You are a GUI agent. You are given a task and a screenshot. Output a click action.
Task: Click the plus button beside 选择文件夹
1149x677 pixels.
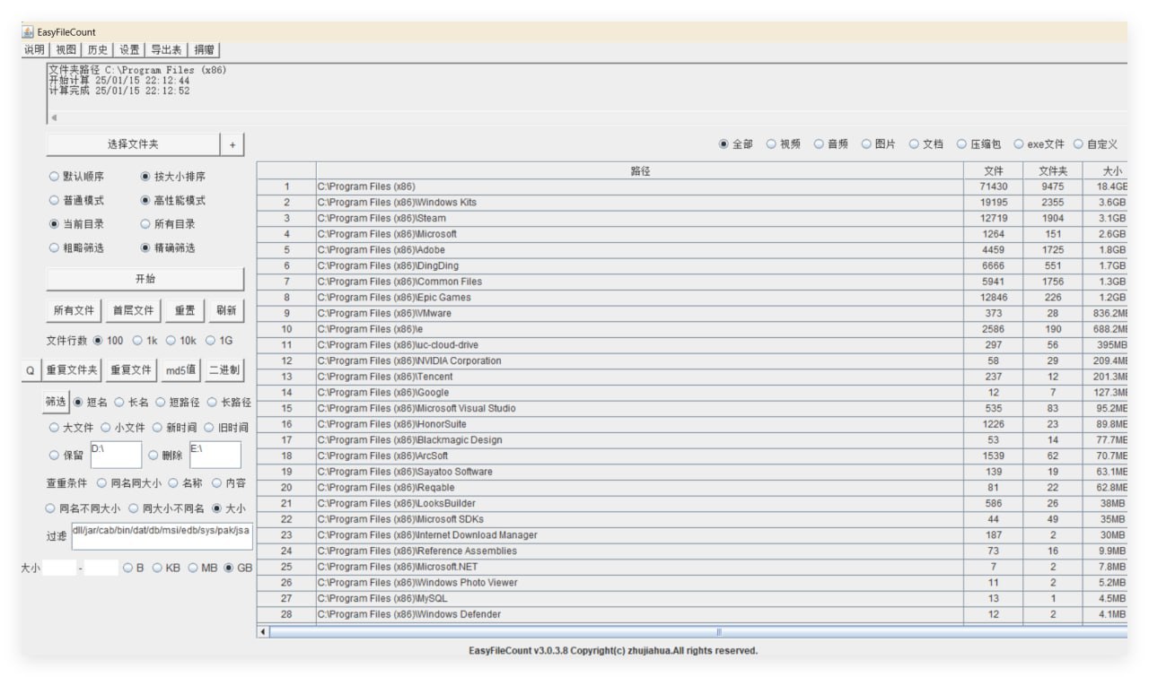232,144
